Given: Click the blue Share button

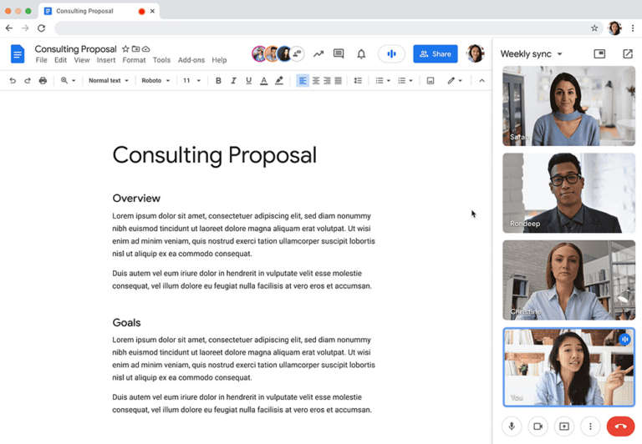Looking at the screenshot, I should click(x=435, y=54).
